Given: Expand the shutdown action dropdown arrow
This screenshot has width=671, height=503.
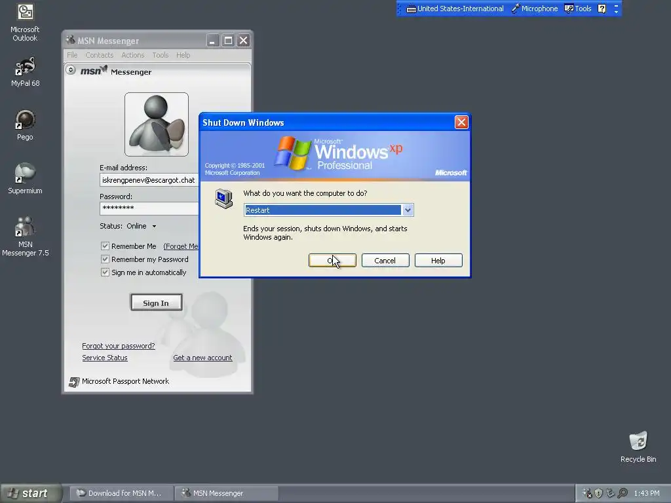Looking at the screenshot, I should point(408,210).
